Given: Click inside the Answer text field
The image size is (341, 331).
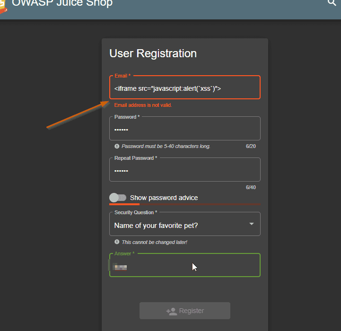Looking at the screenshot, I should [x=184, y=267].
